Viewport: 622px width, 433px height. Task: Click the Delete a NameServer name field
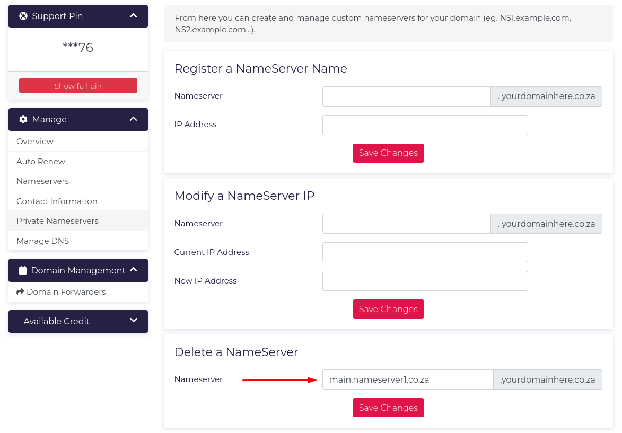tap(407, 379)
